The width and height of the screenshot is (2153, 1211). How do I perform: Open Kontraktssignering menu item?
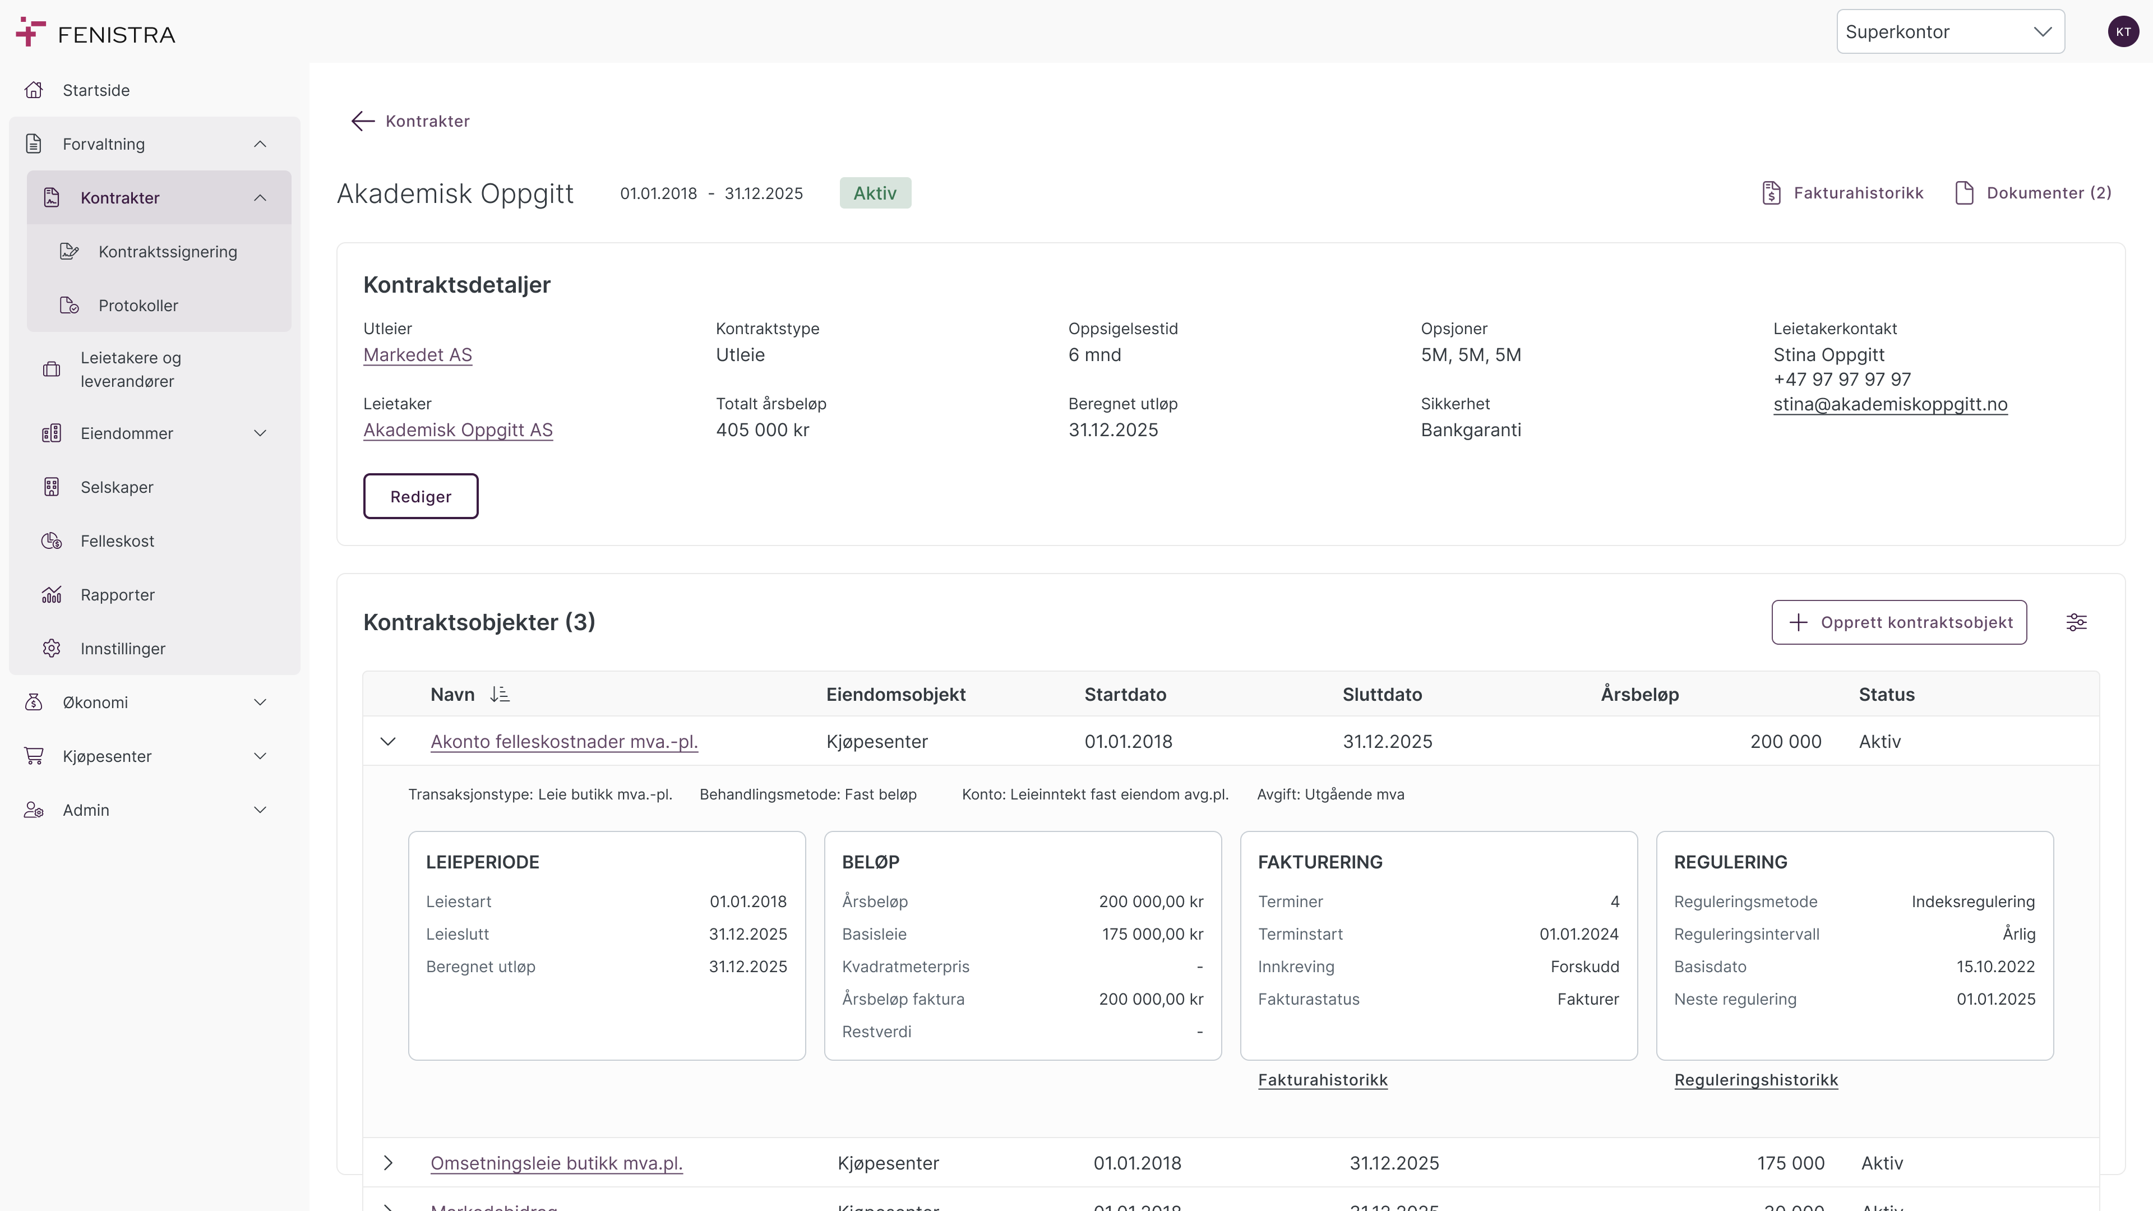point(168,252)
